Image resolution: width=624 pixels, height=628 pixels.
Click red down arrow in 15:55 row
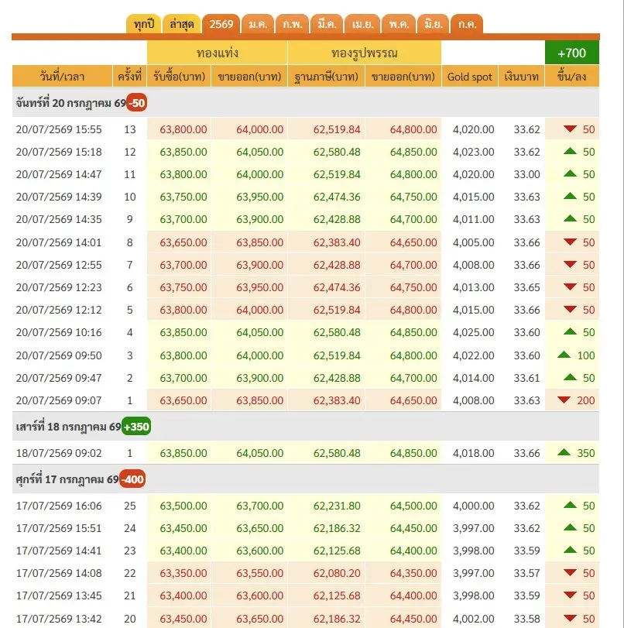pos(570,129)
